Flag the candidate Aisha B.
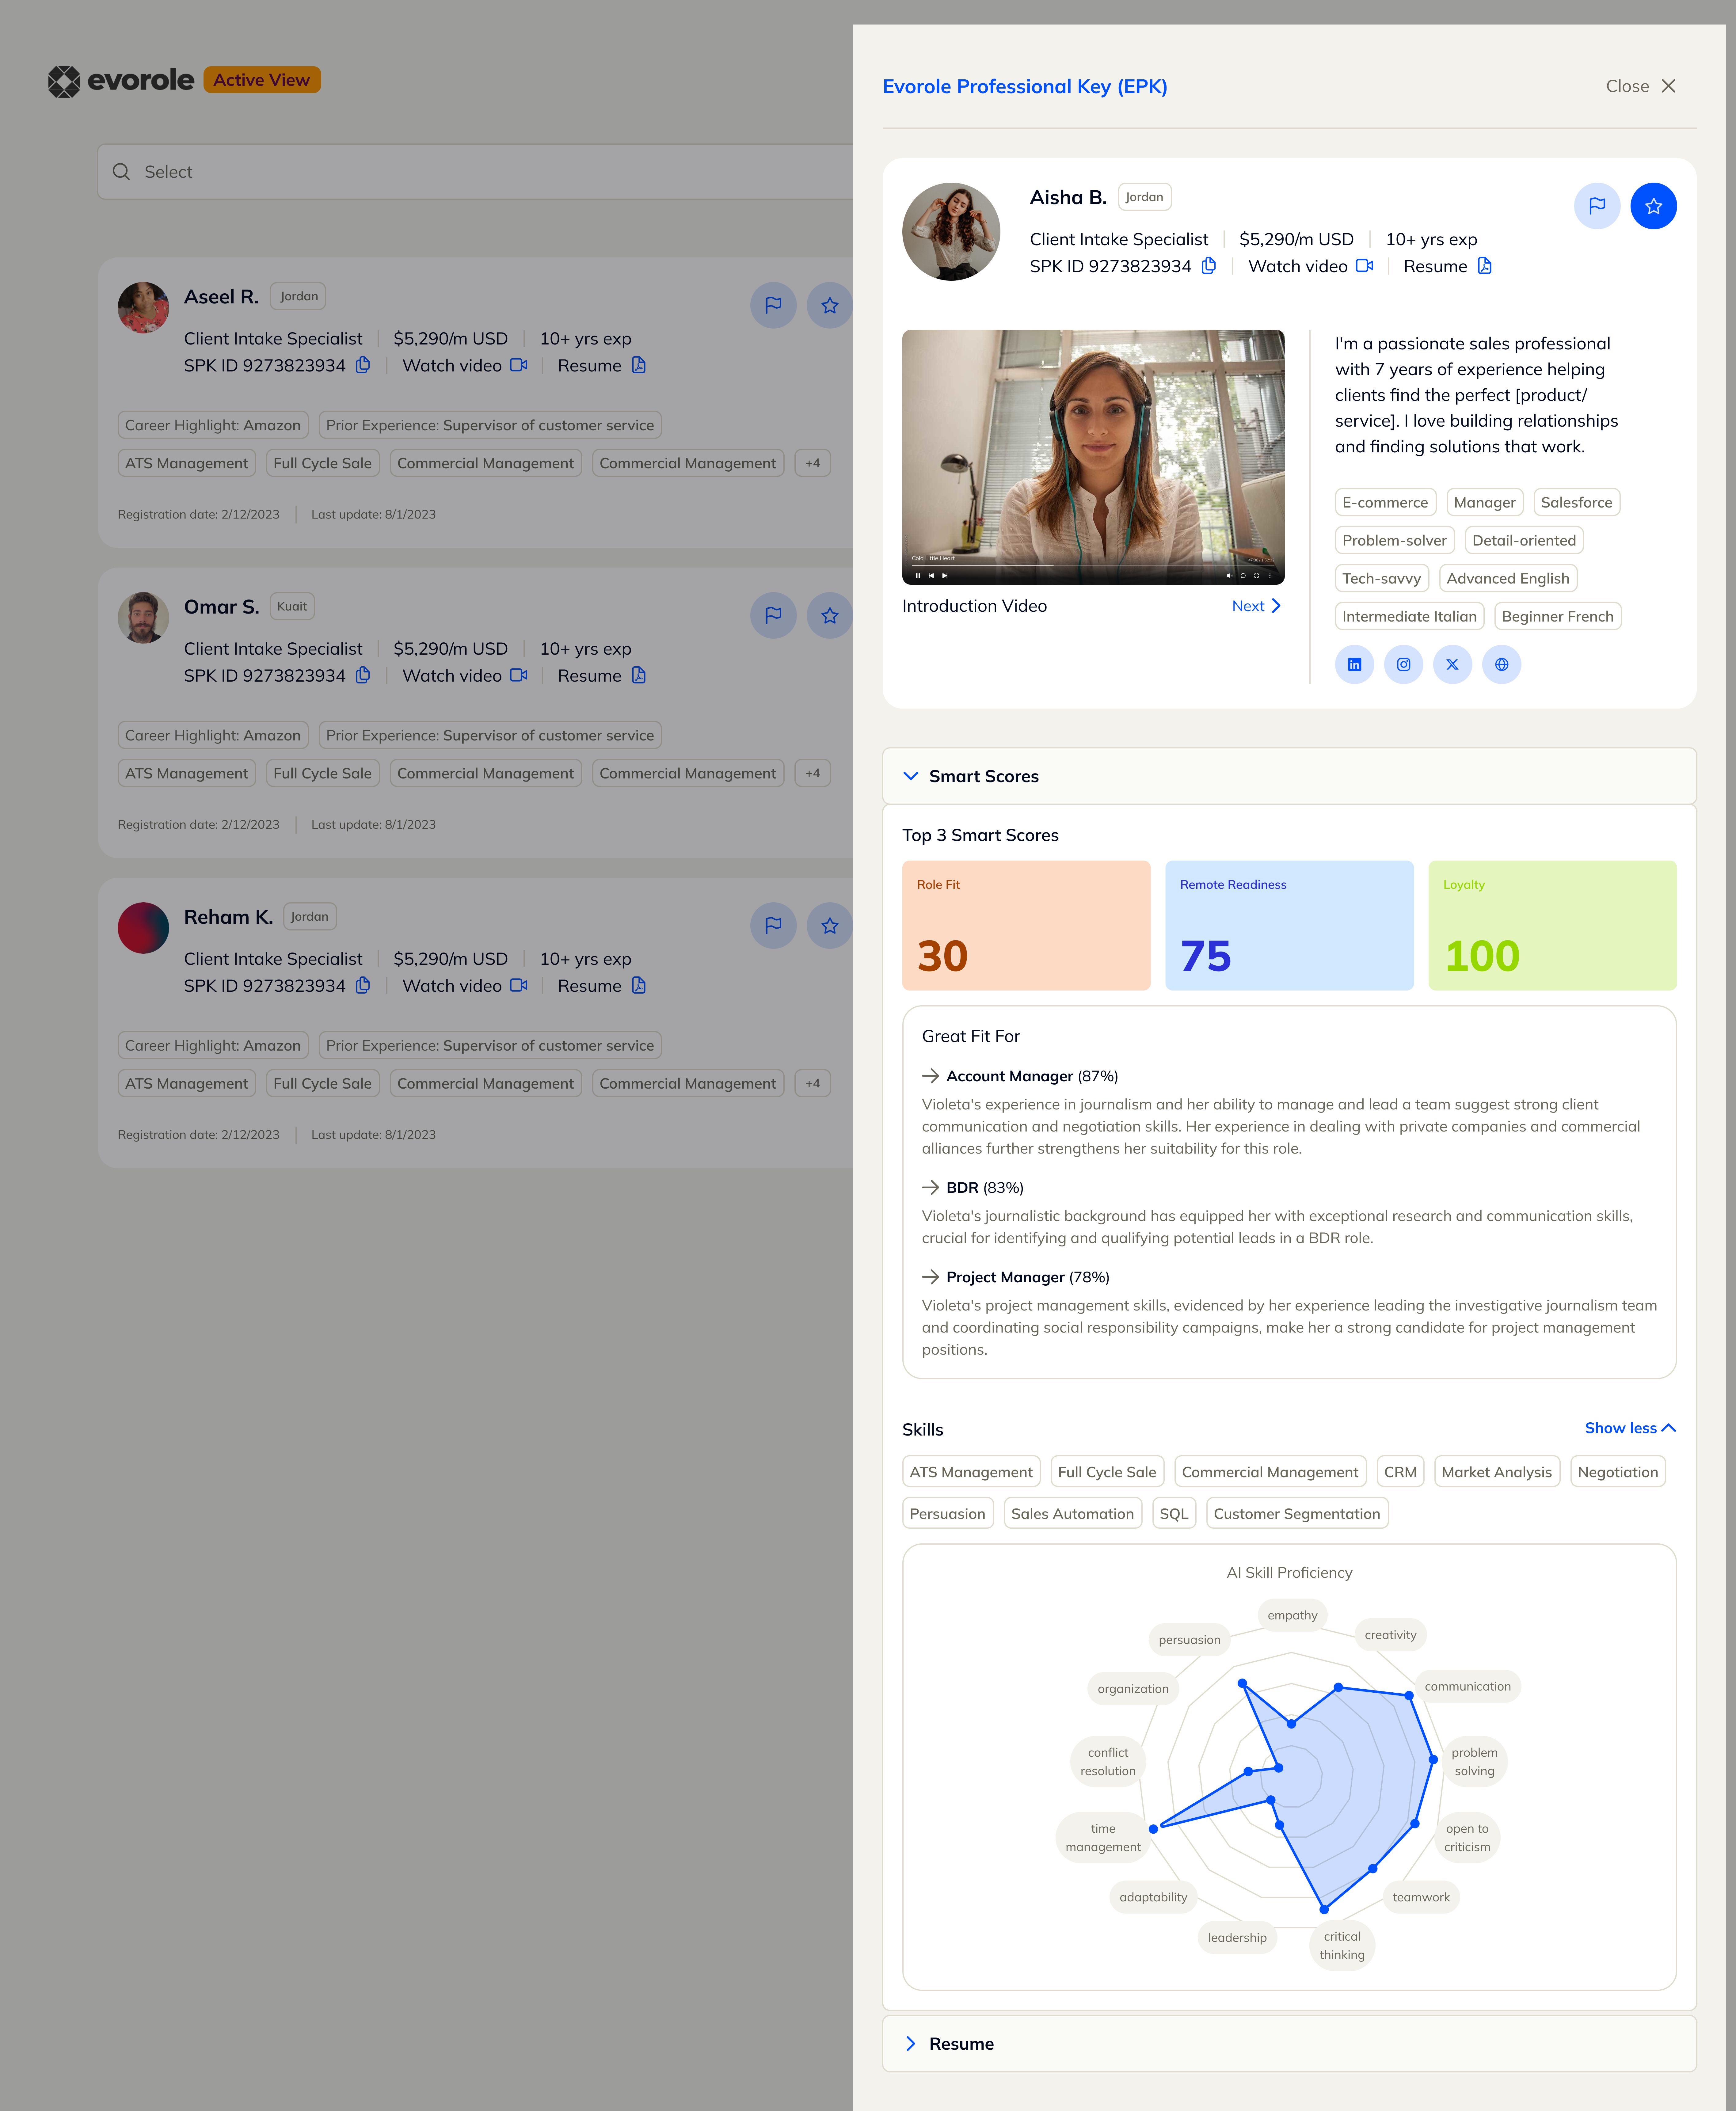The image size is (1736, 2111). click(1597, 205)
